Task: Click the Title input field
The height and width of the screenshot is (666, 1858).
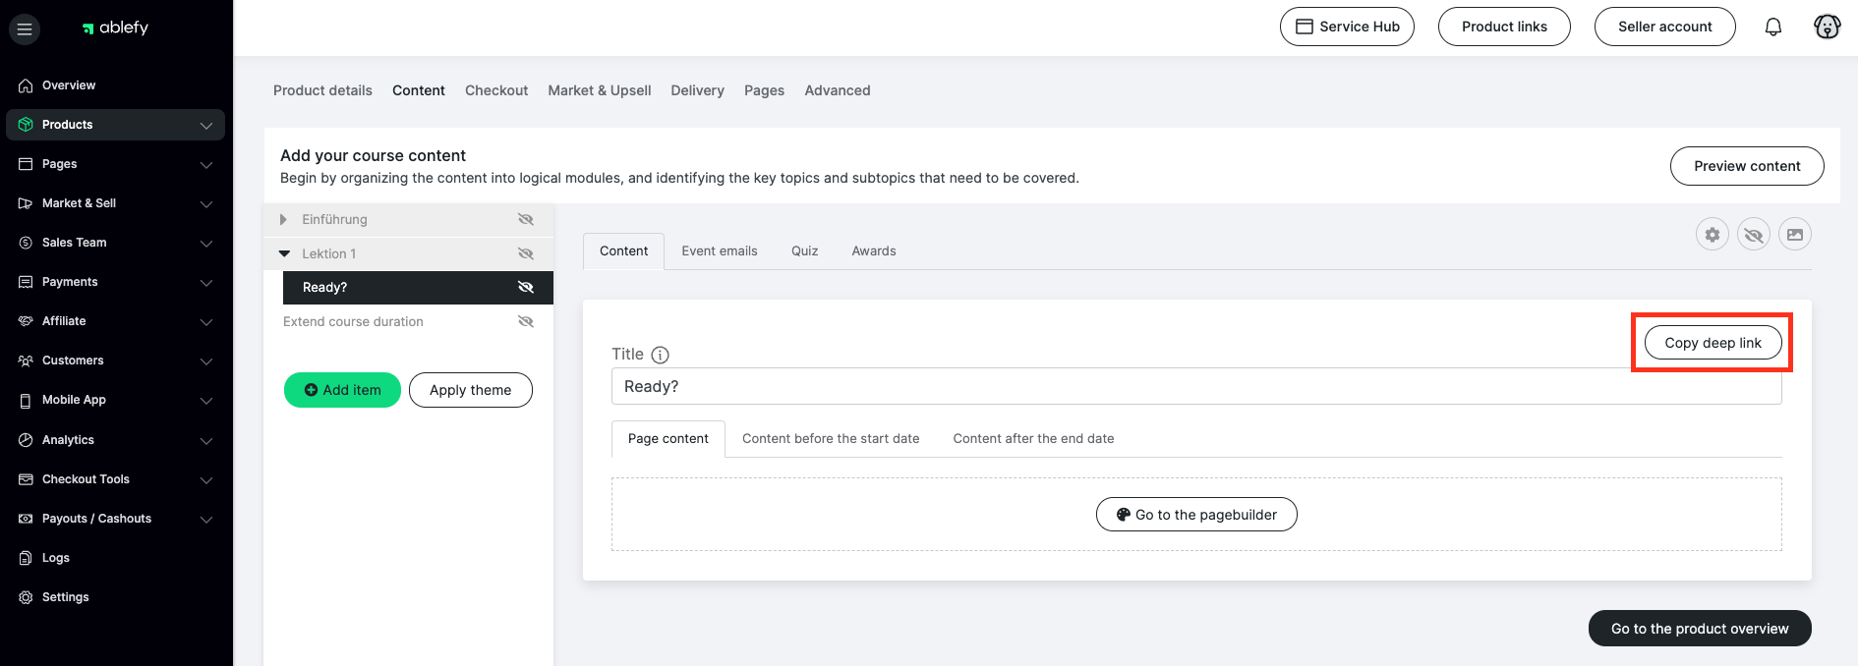Action: [1196, 386]
